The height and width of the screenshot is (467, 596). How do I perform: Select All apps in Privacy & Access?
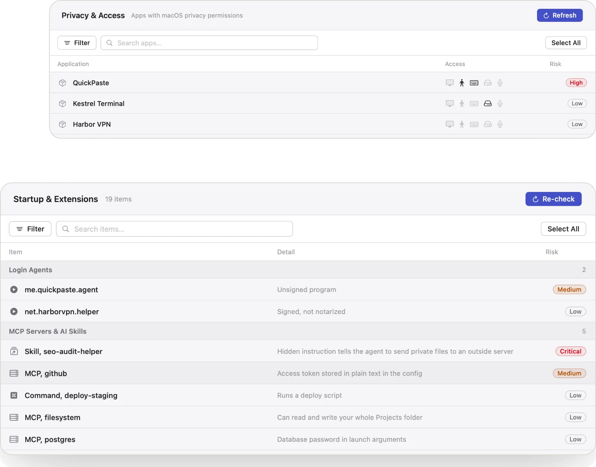[566, 43]
